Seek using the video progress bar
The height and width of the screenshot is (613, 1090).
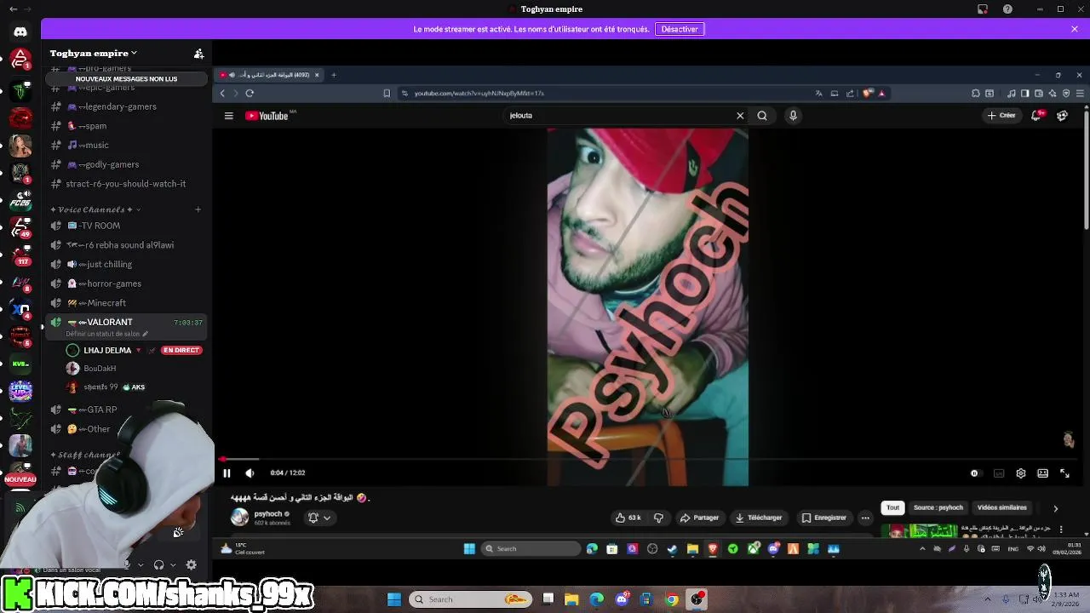point(647,460)
